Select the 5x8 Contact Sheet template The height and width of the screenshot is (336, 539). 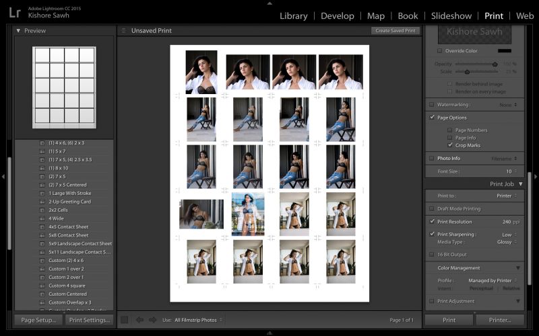tap(68, 235)
